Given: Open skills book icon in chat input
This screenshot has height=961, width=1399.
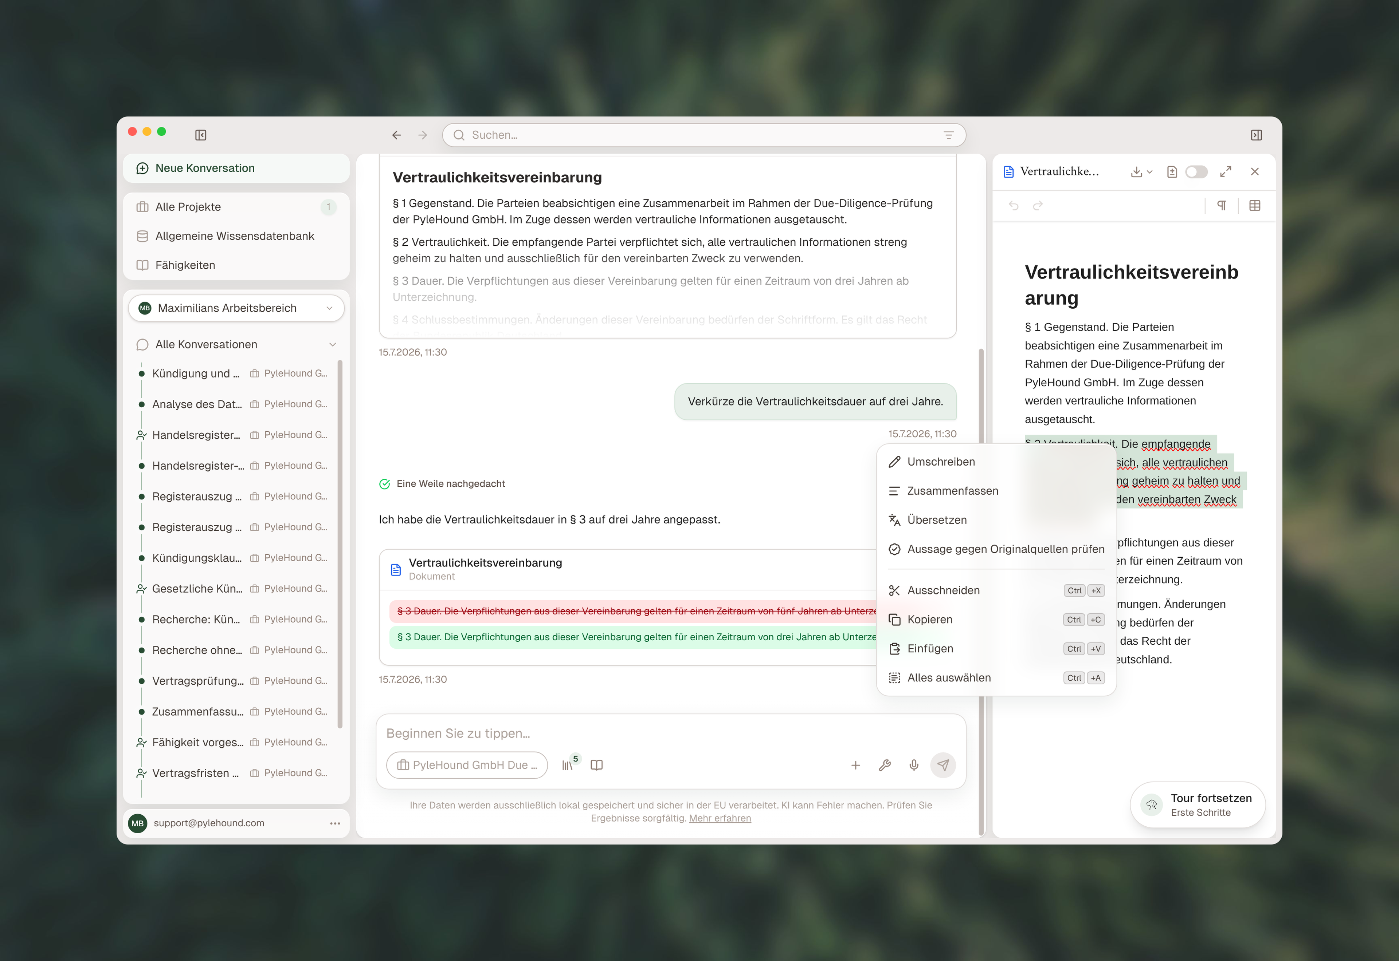Looking at the screenshot, I should tap(596, 765).
